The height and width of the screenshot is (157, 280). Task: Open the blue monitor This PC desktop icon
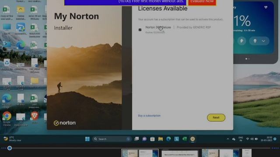coord(7,29)
